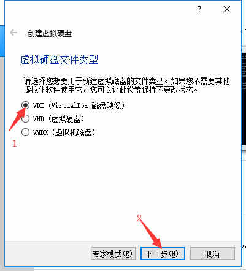Click the red annotation number 1
Image resolution: width=246 pixels, height=271 pixels.
pos(14,143)
